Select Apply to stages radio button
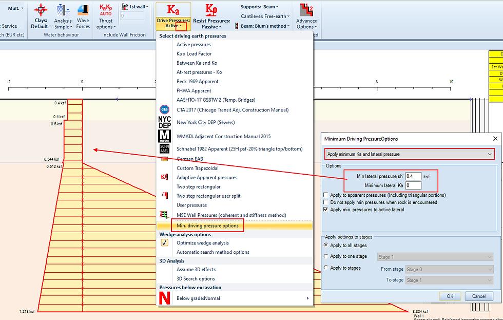The height and width of the screenshot is (320, 503). pyautogui.click(x=326, y=268)
